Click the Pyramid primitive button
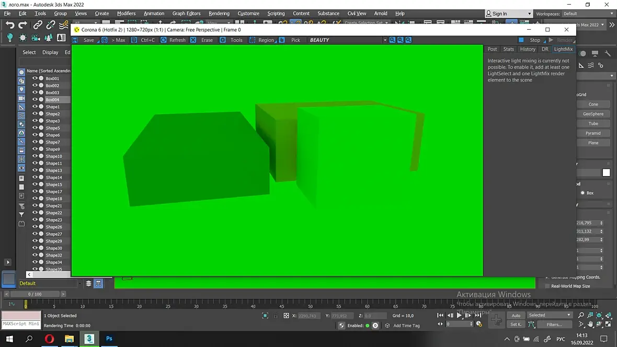 click(593, 133)
